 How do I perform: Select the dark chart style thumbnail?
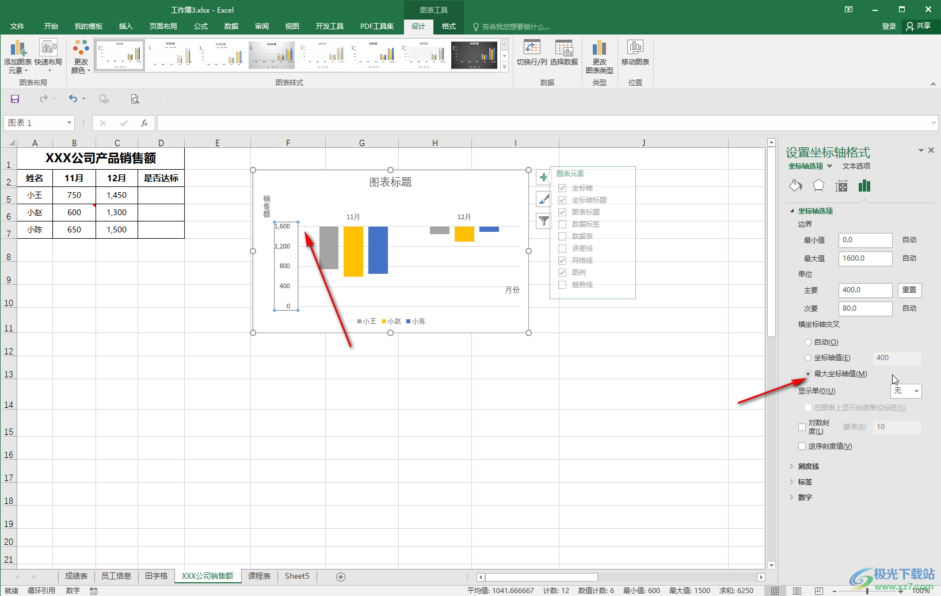(x=474, y=55)
